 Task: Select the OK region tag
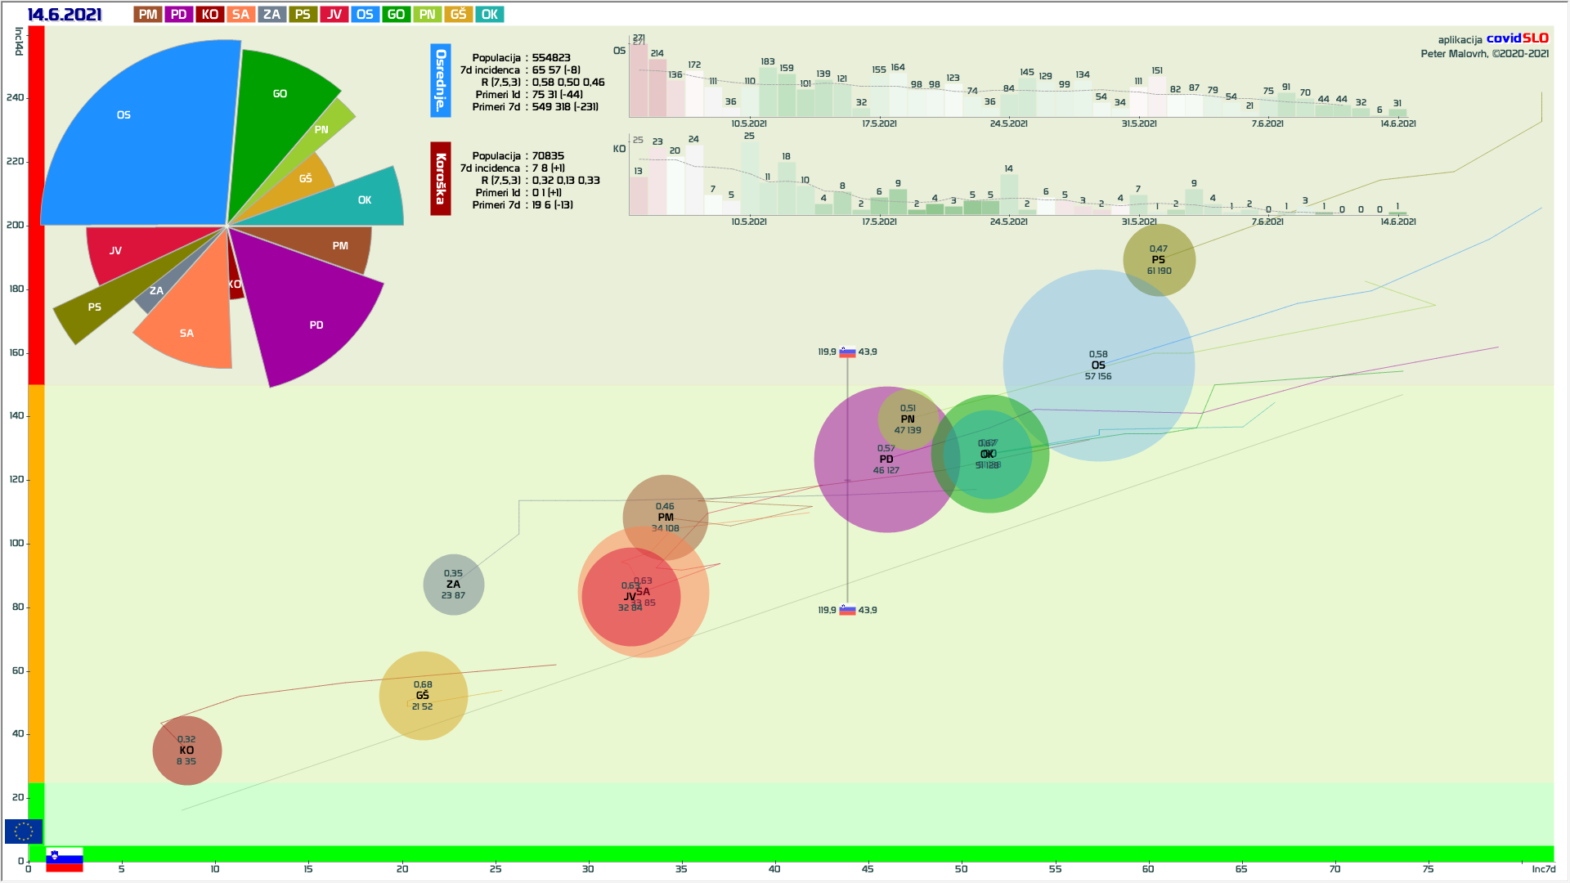pyautogui.click(x=489, y=15)
